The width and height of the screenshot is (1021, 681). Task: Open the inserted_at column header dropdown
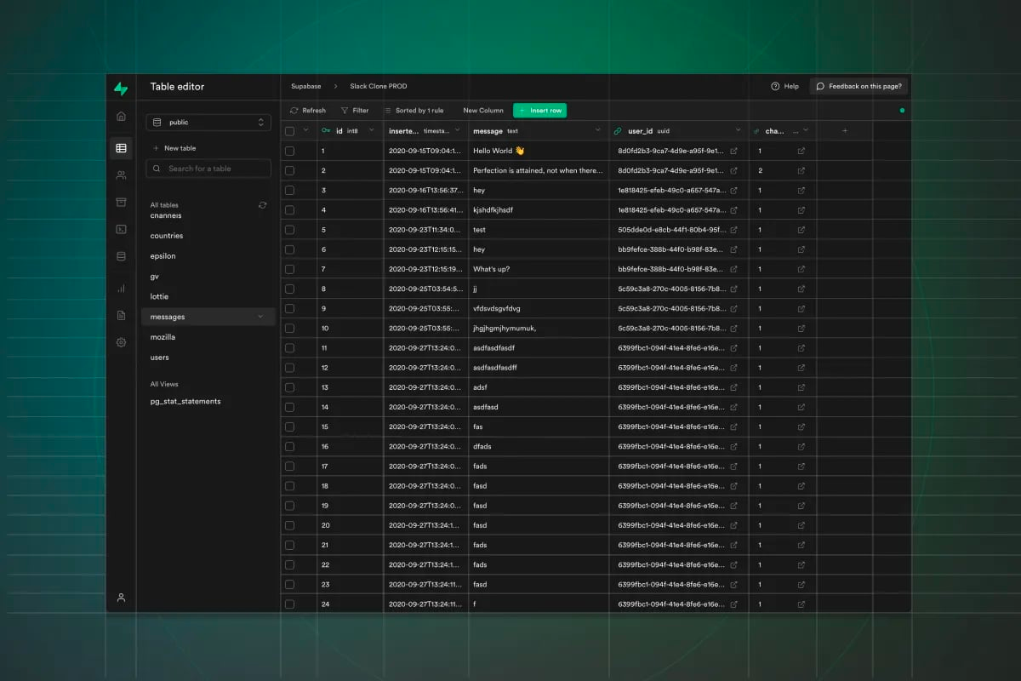pos(458,130)
